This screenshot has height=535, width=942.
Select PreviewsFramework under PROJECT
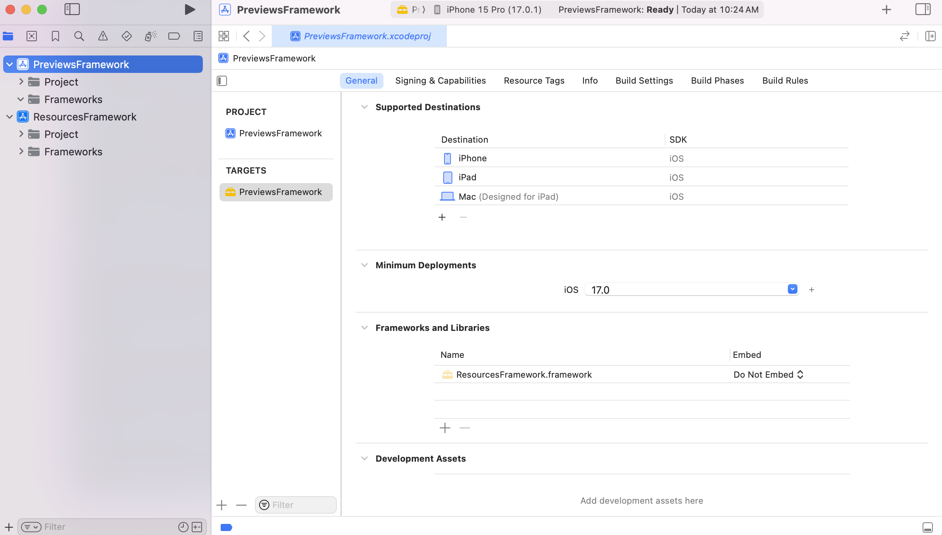[x=276, y=133]
